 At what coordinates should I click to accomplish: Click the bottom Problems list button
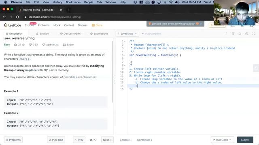click(13, 140)
